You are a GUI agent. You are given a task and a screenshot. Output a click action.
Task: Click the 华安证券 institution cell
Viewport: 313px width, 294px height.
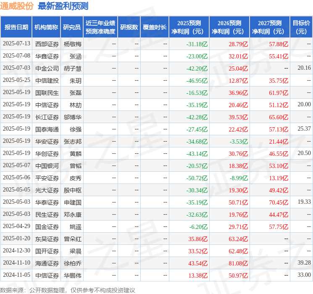47,142
